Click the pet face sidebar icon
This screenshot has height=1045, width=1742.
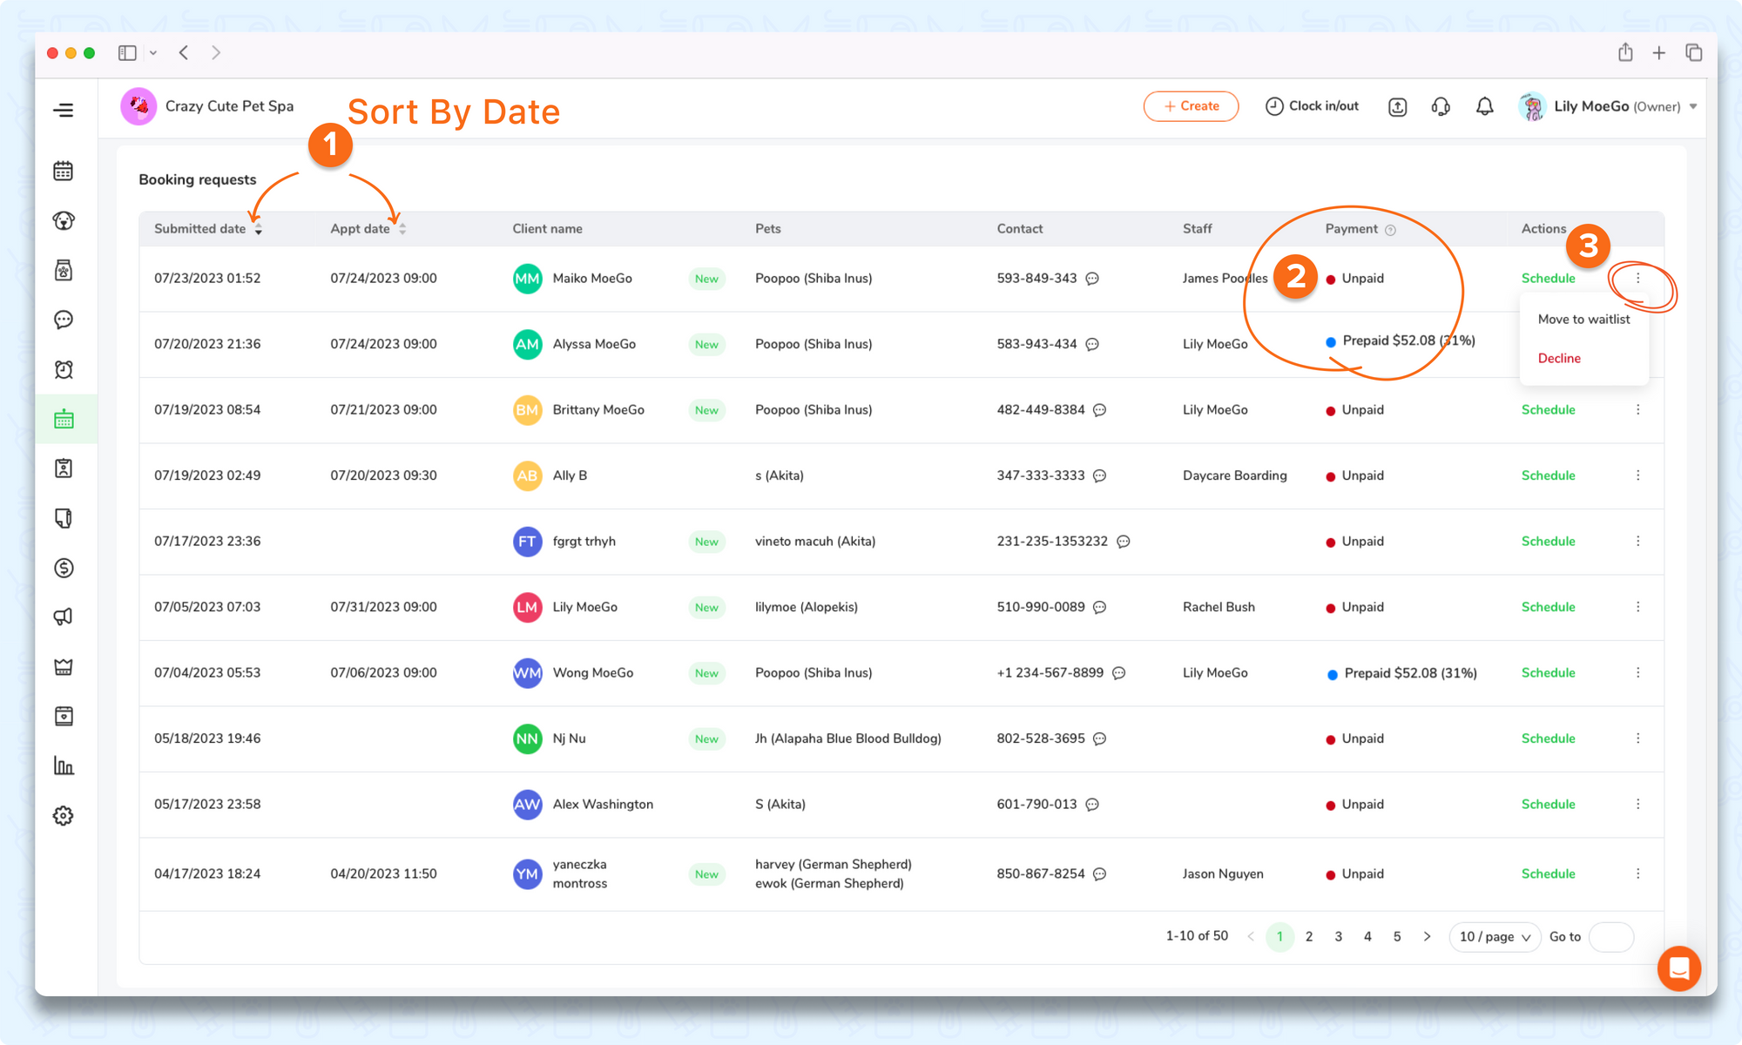tap(63, 220)
